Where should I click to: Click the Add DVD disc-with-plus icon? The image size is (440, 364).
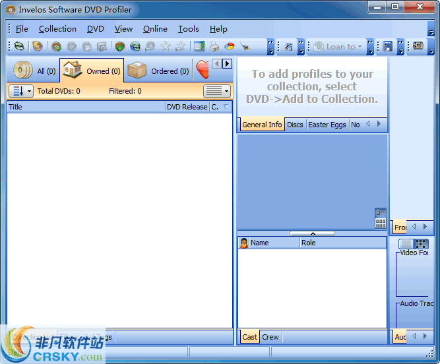(57, 46)
